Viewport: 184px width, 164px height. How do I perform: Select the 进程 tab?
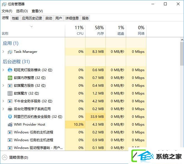[5, 18]
